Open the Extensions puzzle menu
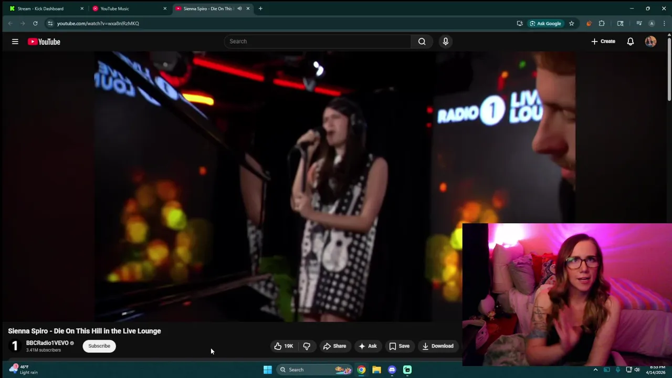Screen dimensions: 672x378 [x=602, y=23]
